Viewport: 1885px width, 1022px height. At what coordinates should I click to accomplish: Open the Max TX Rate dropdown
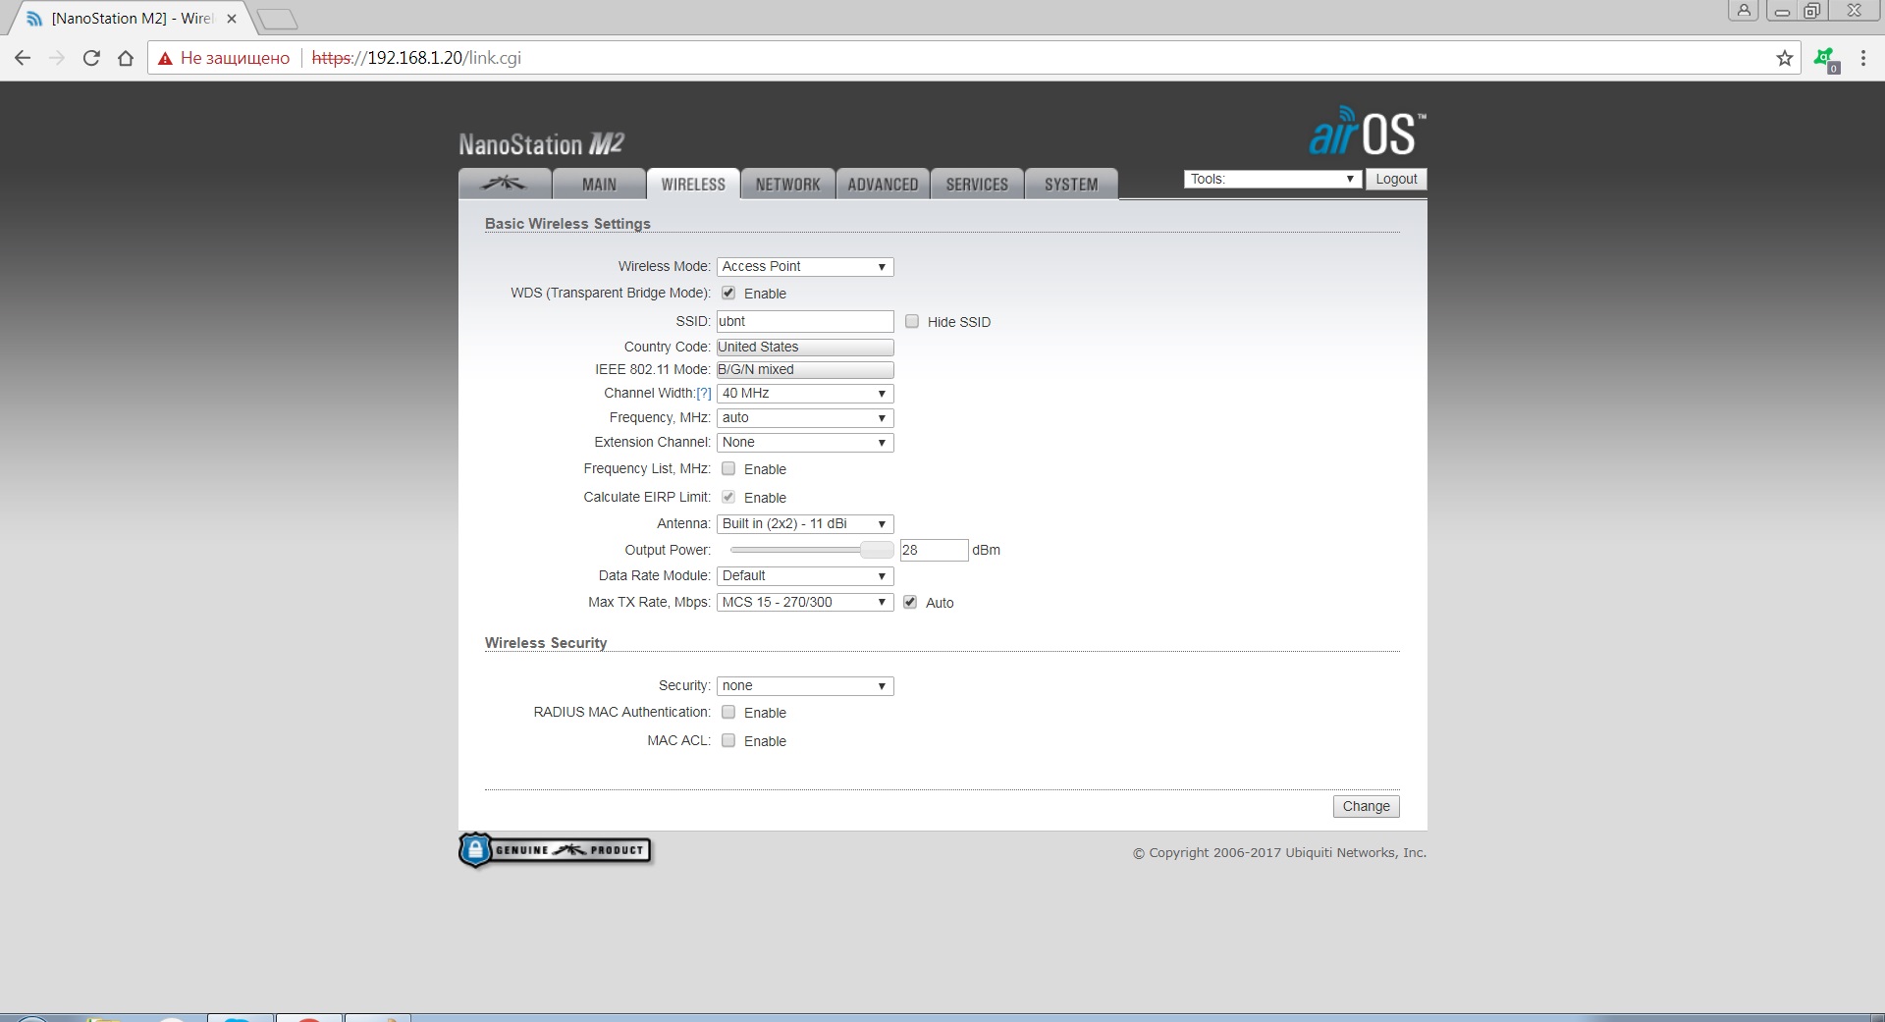tap(805, 603)
